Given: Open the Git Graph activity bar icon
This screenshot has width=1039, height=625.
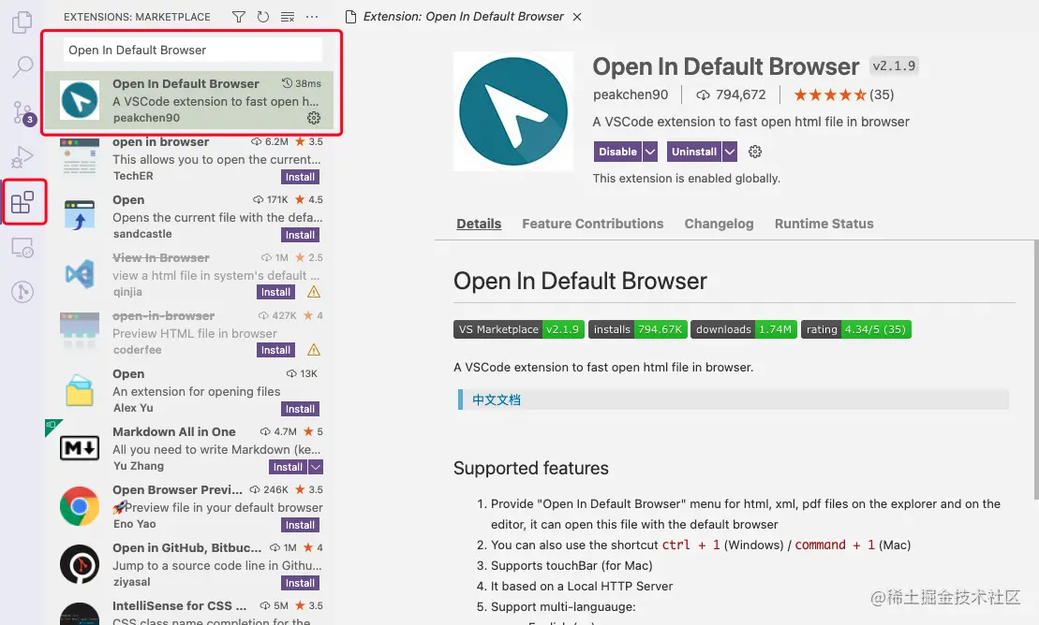Looking at the screenshot, I should pos(22,291).
